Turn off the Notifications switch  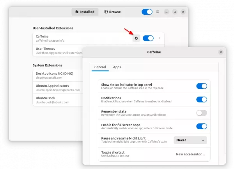click(x=202, y=99)
